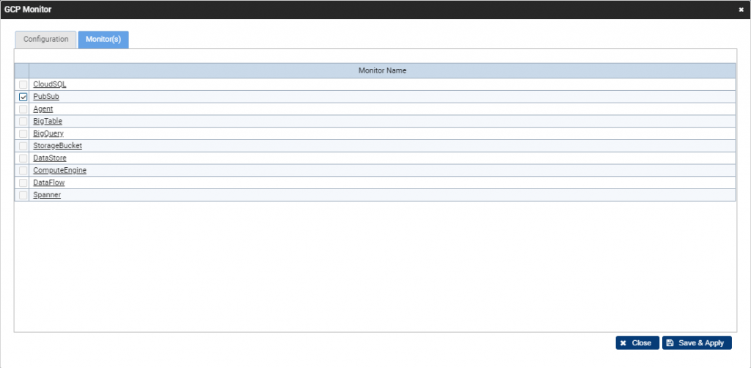Select the Monitor(s) tab

(103, 40)
